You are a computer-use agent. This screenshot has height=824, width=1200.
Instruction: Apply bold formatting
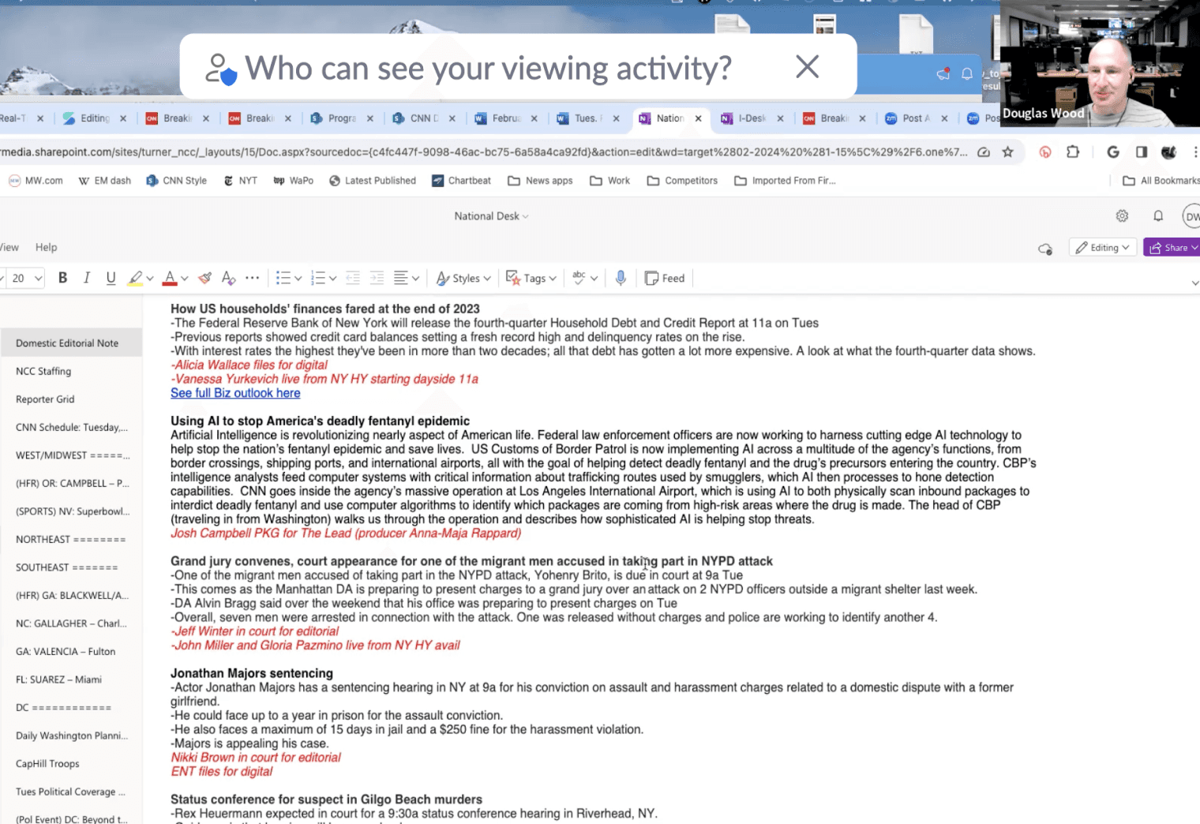click(x=62, y=278)
